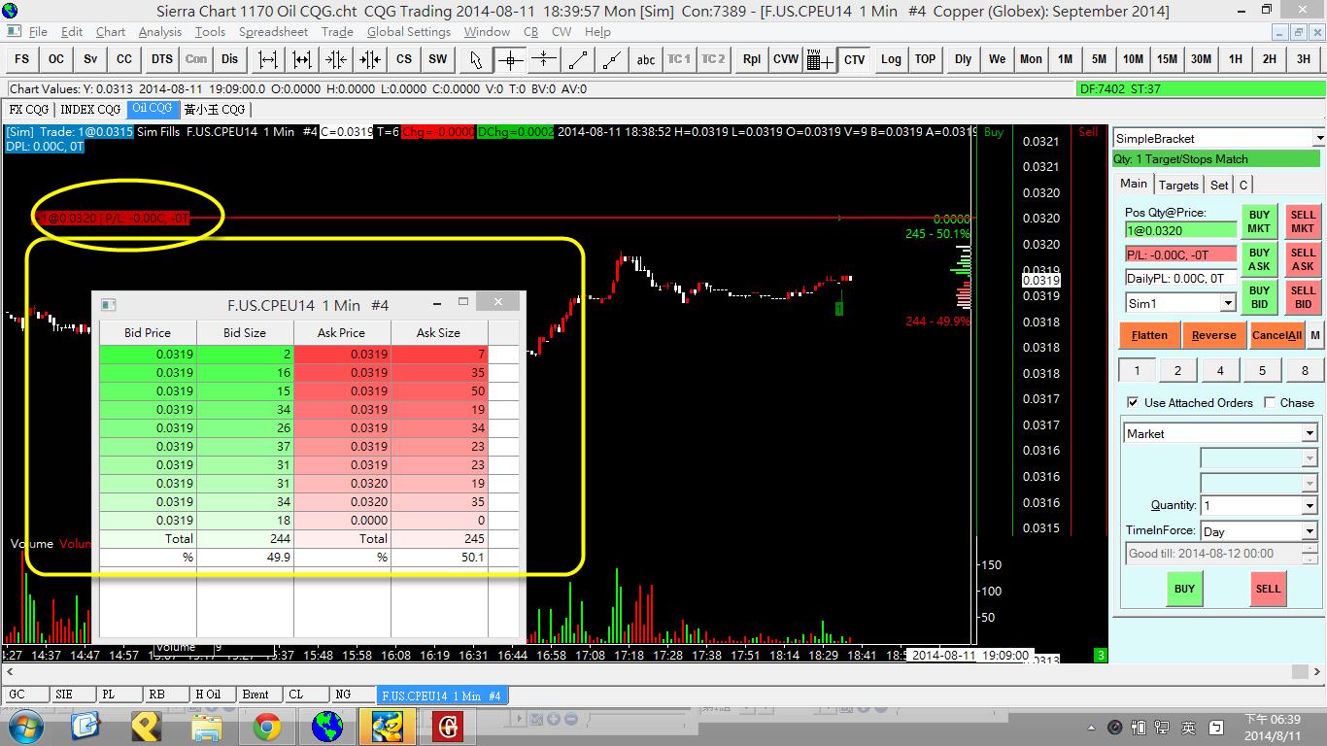Switch to the FX CQG chartbook tab
The height and width of the screenshot is (746, 1327).
[29, 109]
